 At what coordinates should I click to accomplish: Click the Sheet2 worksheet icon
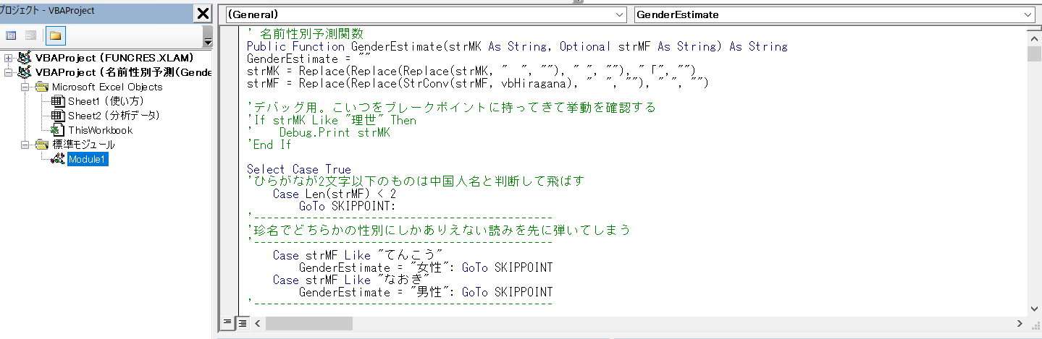(x=58, y=116)
